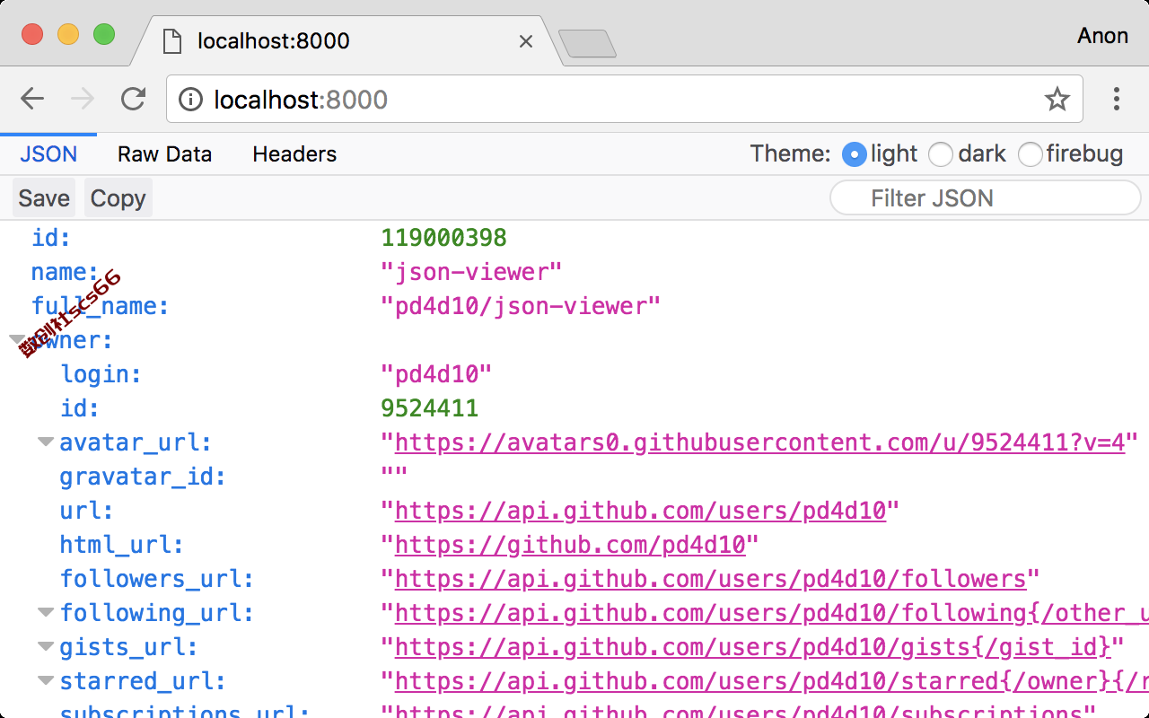
Task: Click the Copy button
Action: pos(118,198)
